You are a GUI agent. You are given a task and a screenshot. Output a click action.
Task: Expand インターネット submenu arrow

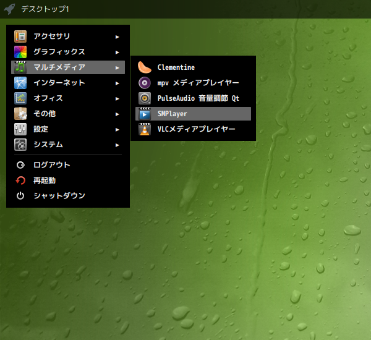tap(117, 83)
